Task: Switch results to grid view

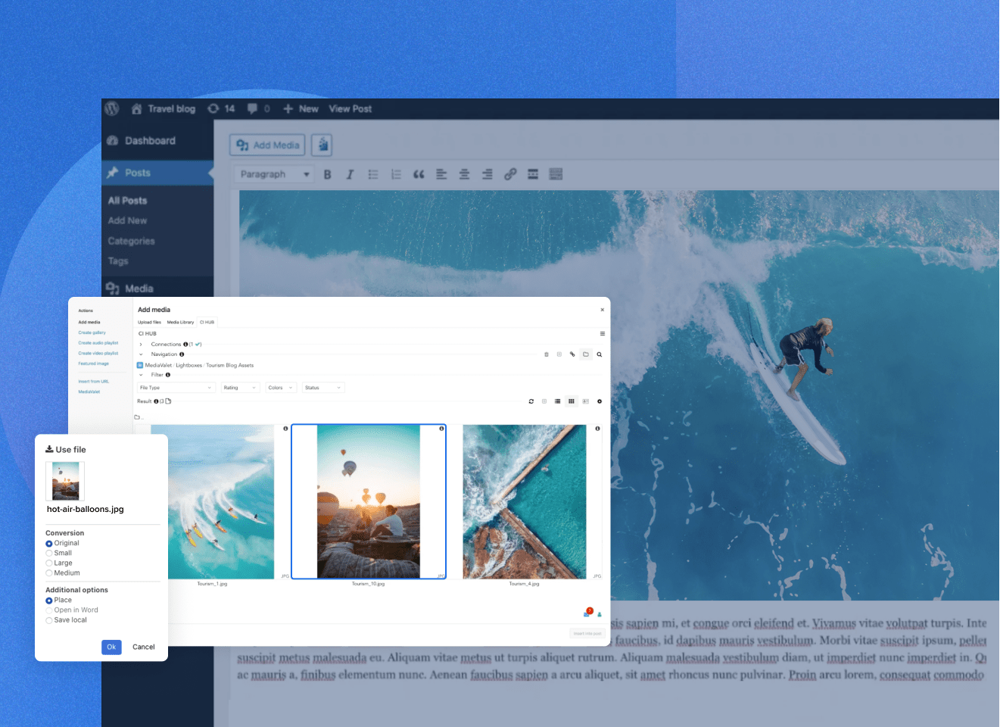Action: click(x=572, y=401)
